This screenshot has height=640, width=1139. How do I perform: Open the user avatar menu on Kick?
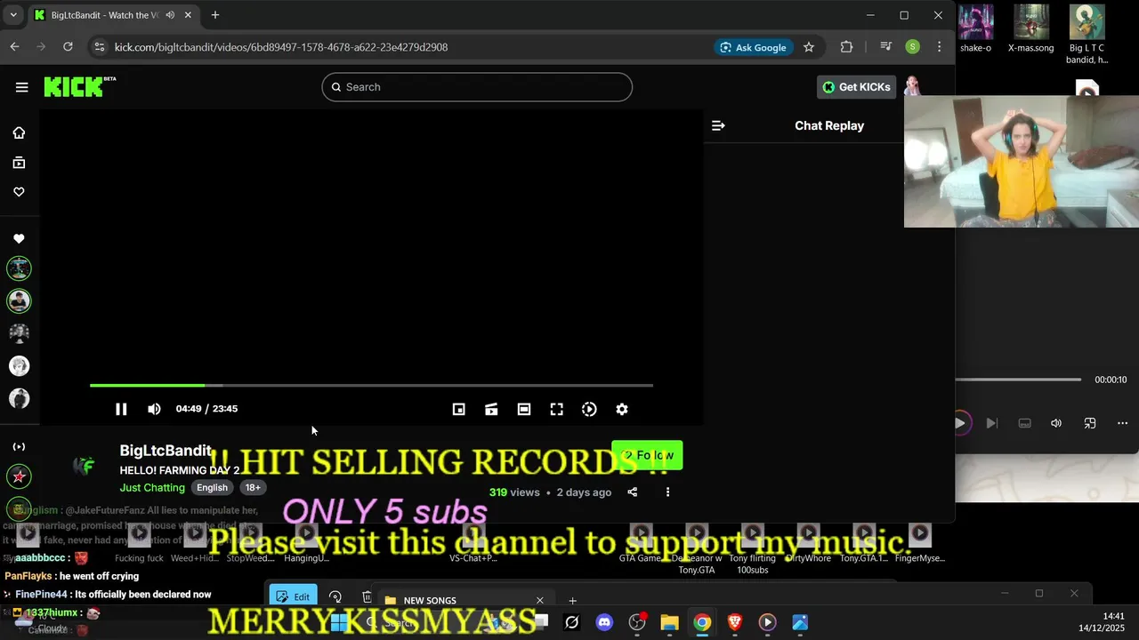912,86
